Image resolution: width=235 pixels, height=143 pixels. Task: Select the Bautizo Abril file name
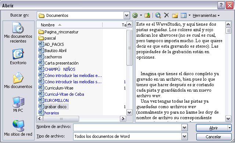pos(56,51)
